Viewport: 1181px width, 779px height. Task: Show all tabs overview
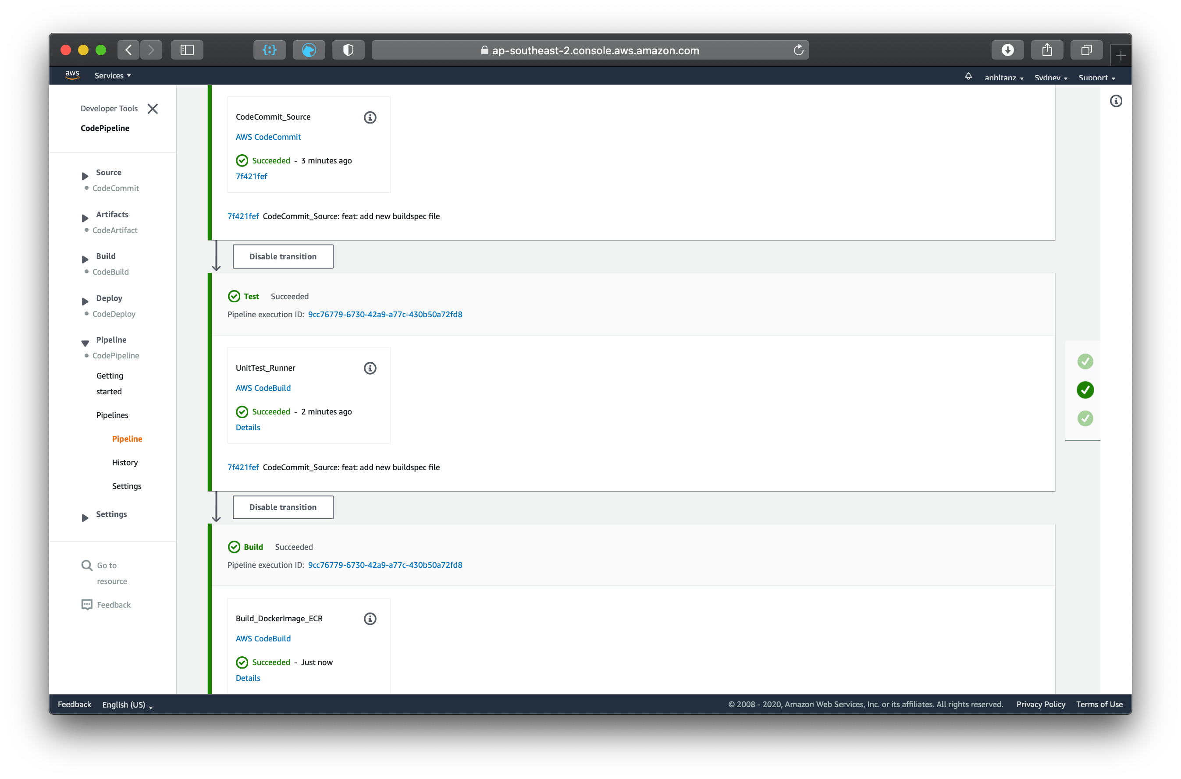coord(1087,50)
